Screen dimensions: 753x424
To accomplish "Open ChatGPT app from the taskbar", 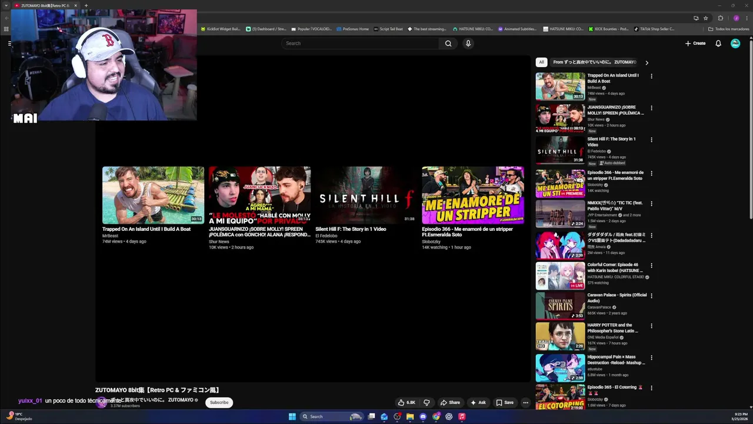I will (x=449, y=416).
